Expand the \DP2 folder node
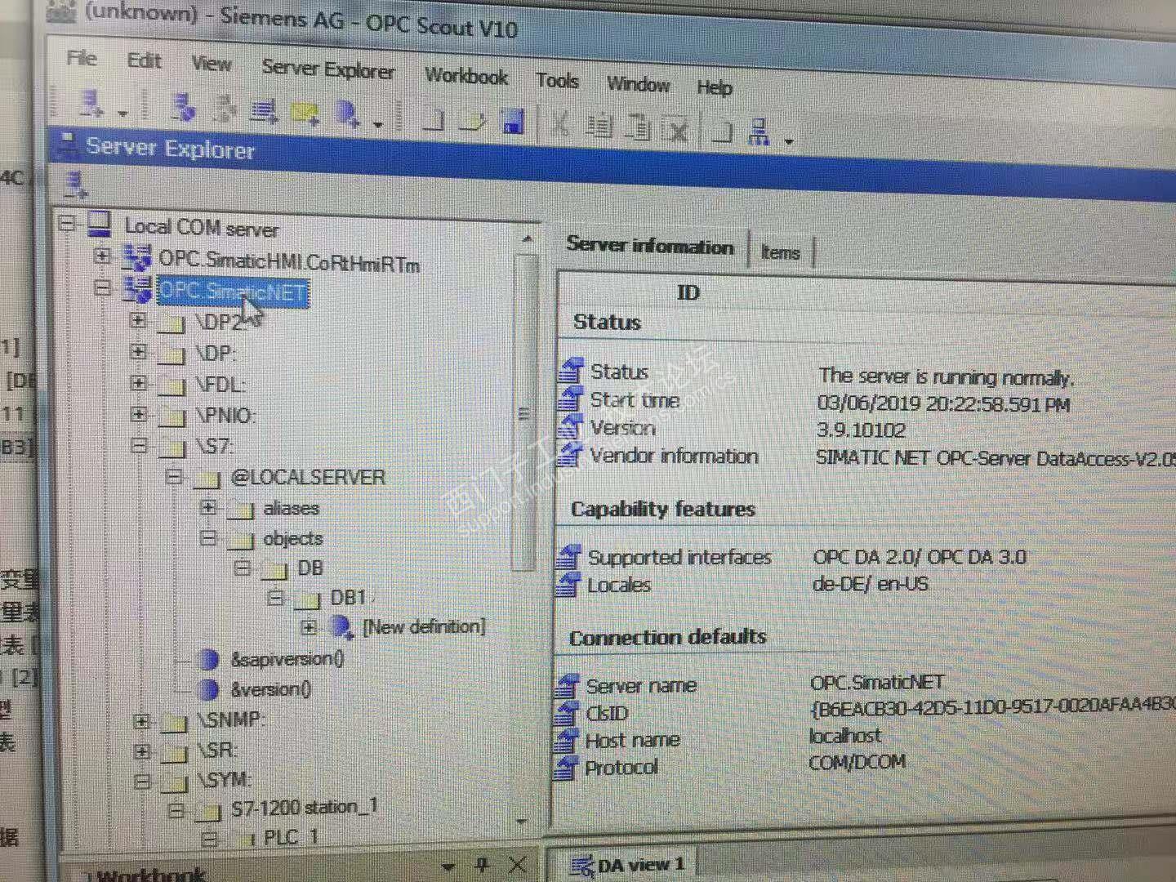This screenshot has width=1176, height=882. (x=139, y=320)
